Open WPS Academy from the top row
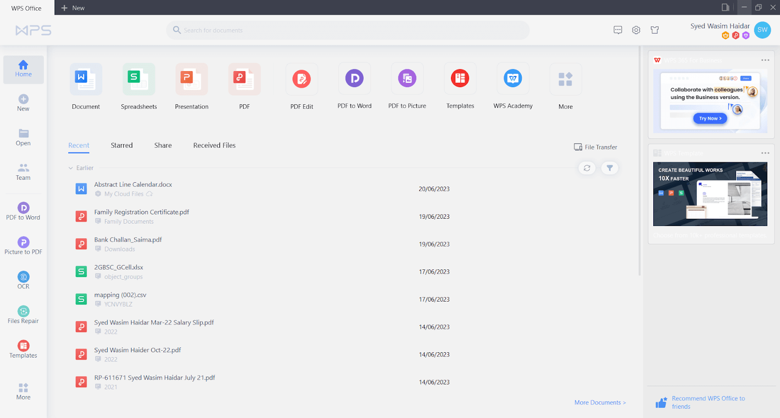The height and width of the screenshot is (418, 780). tap(513, 79)
